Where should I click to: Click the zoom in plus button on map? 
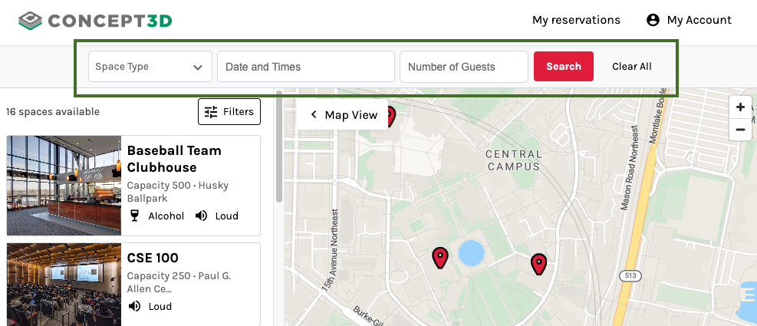click(x=740, y=107)
